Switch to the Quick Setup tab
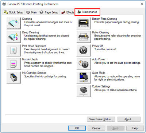The width and height of the screenshot is (146, 133). 14,12
